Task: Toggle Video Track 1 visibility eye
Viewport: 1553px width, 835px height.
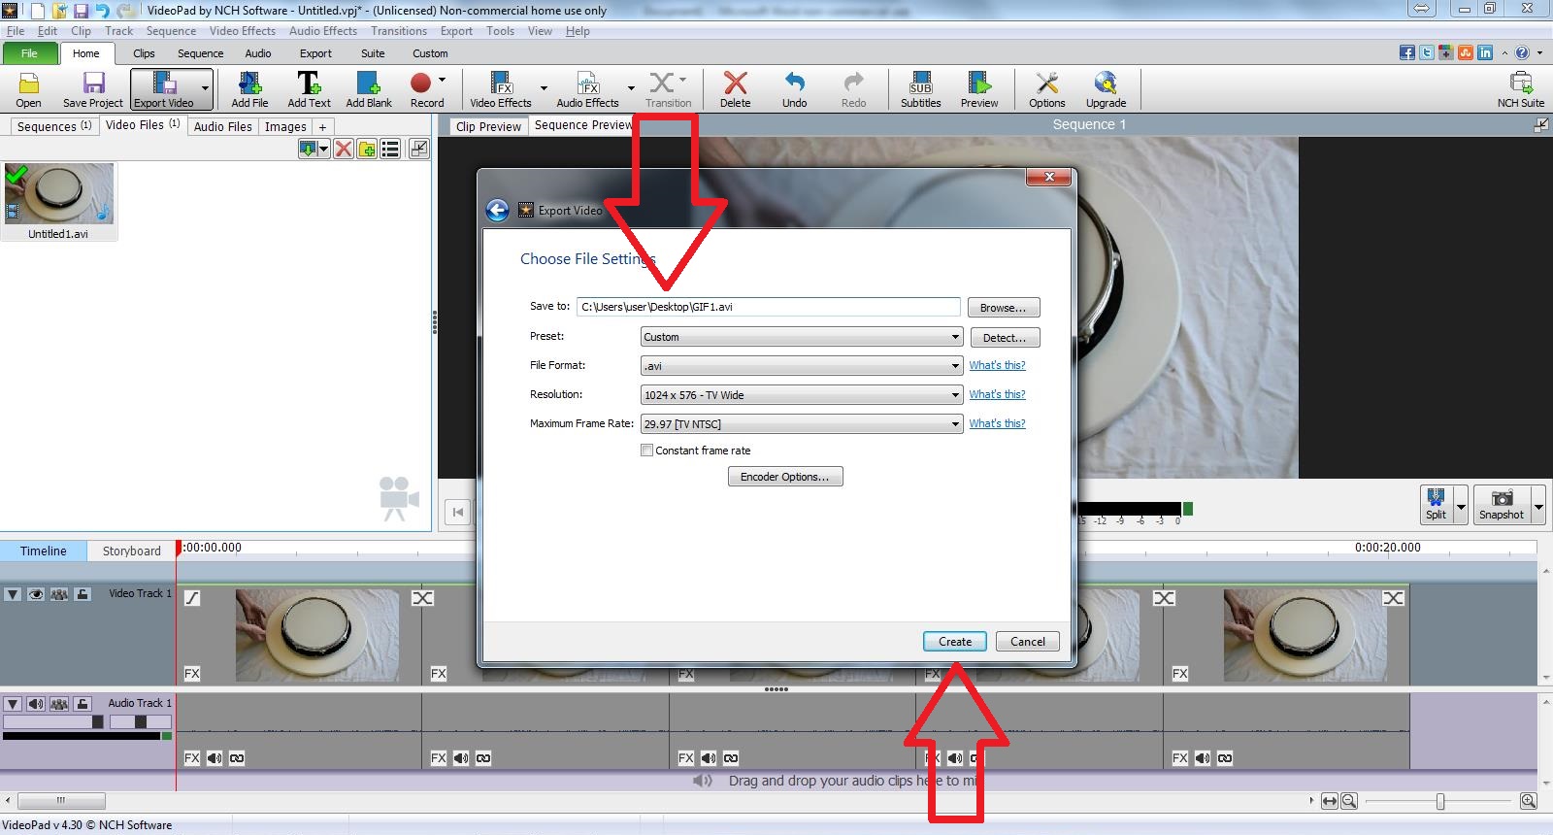Action: tap(36, 594)
